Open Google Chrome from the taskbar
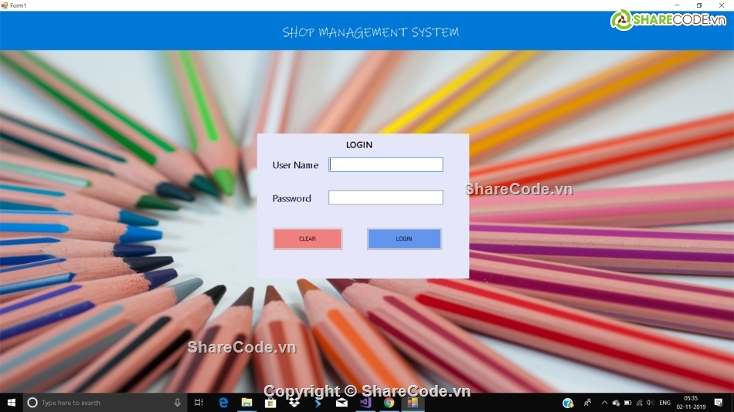Image resolution: width=734 pixels, height=412 pixels. pos(389,403)
